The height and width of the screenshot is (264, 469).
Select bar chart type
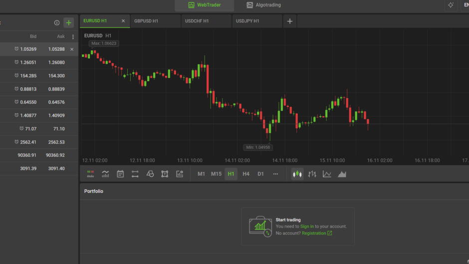(x=312, y=174)
